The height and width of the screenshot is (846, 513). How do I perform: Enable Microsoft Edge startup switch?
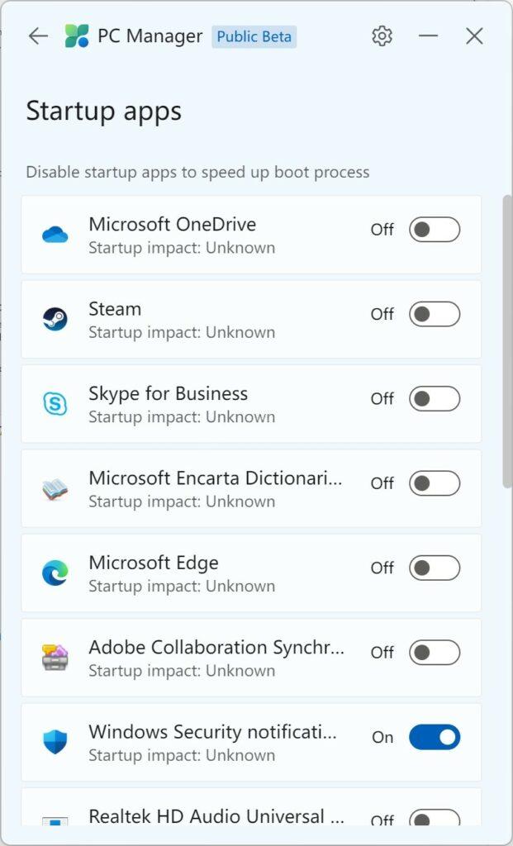(435, 568)
